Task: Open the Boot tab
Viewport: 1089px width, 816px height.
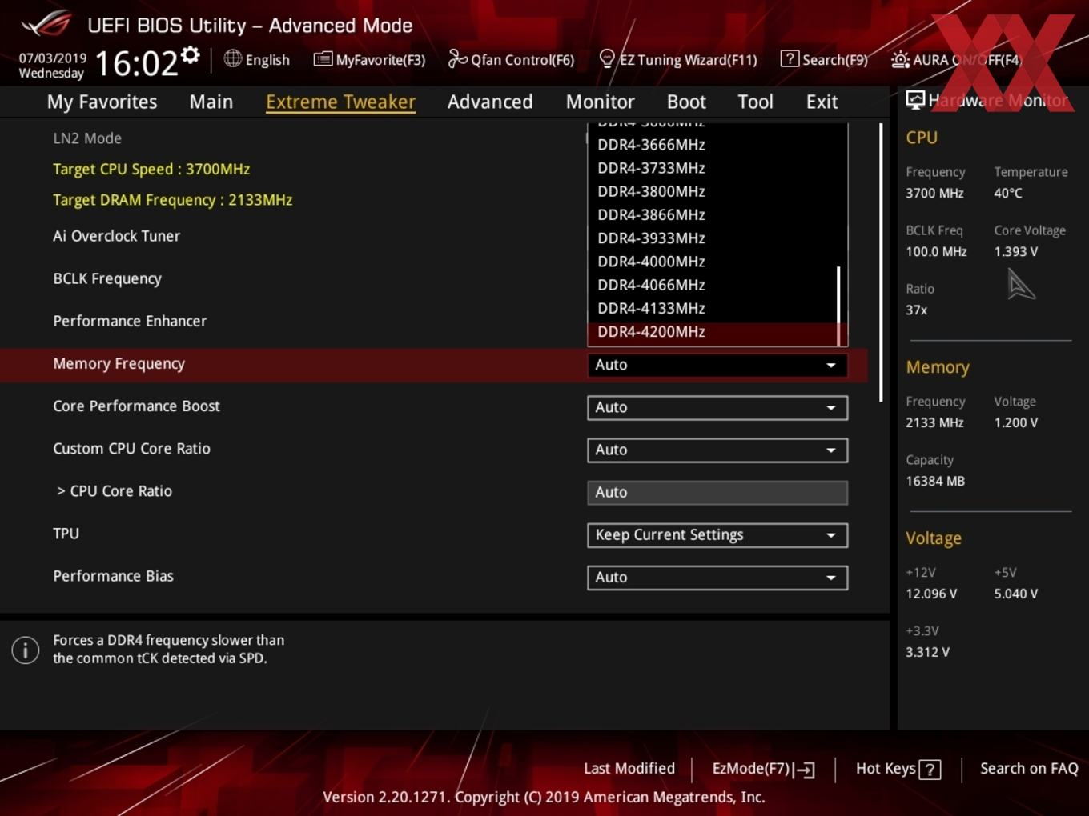Action: coord(686,102)
